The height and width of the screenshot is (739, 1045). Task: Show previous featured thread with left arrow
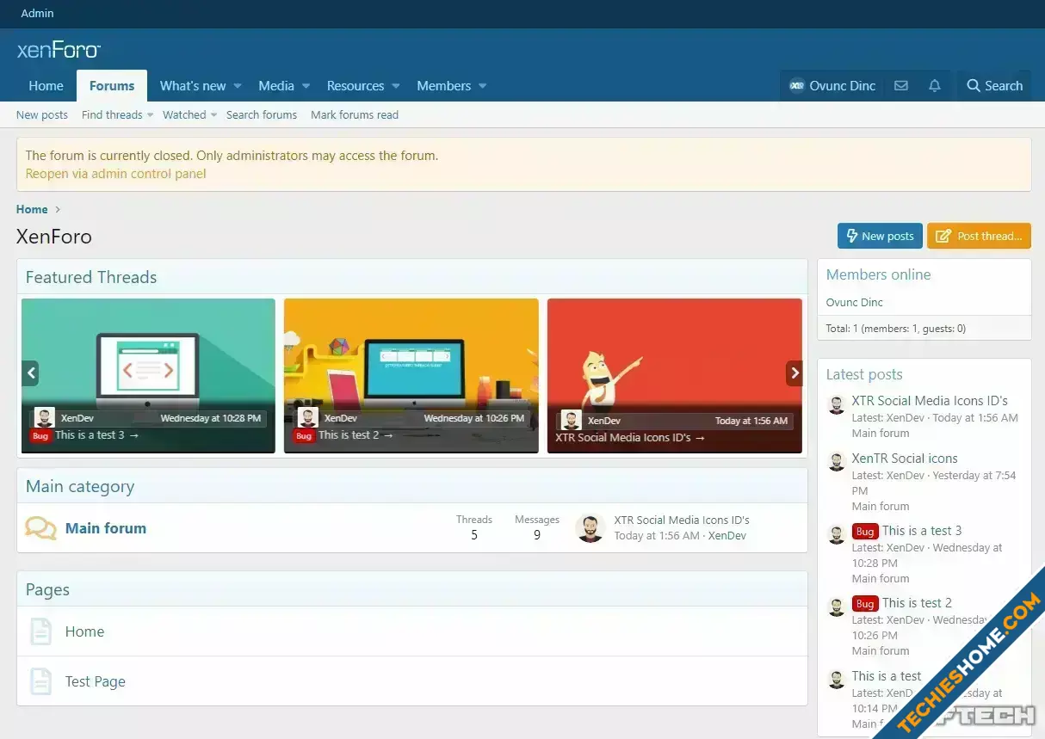click(x=31, y=373)
